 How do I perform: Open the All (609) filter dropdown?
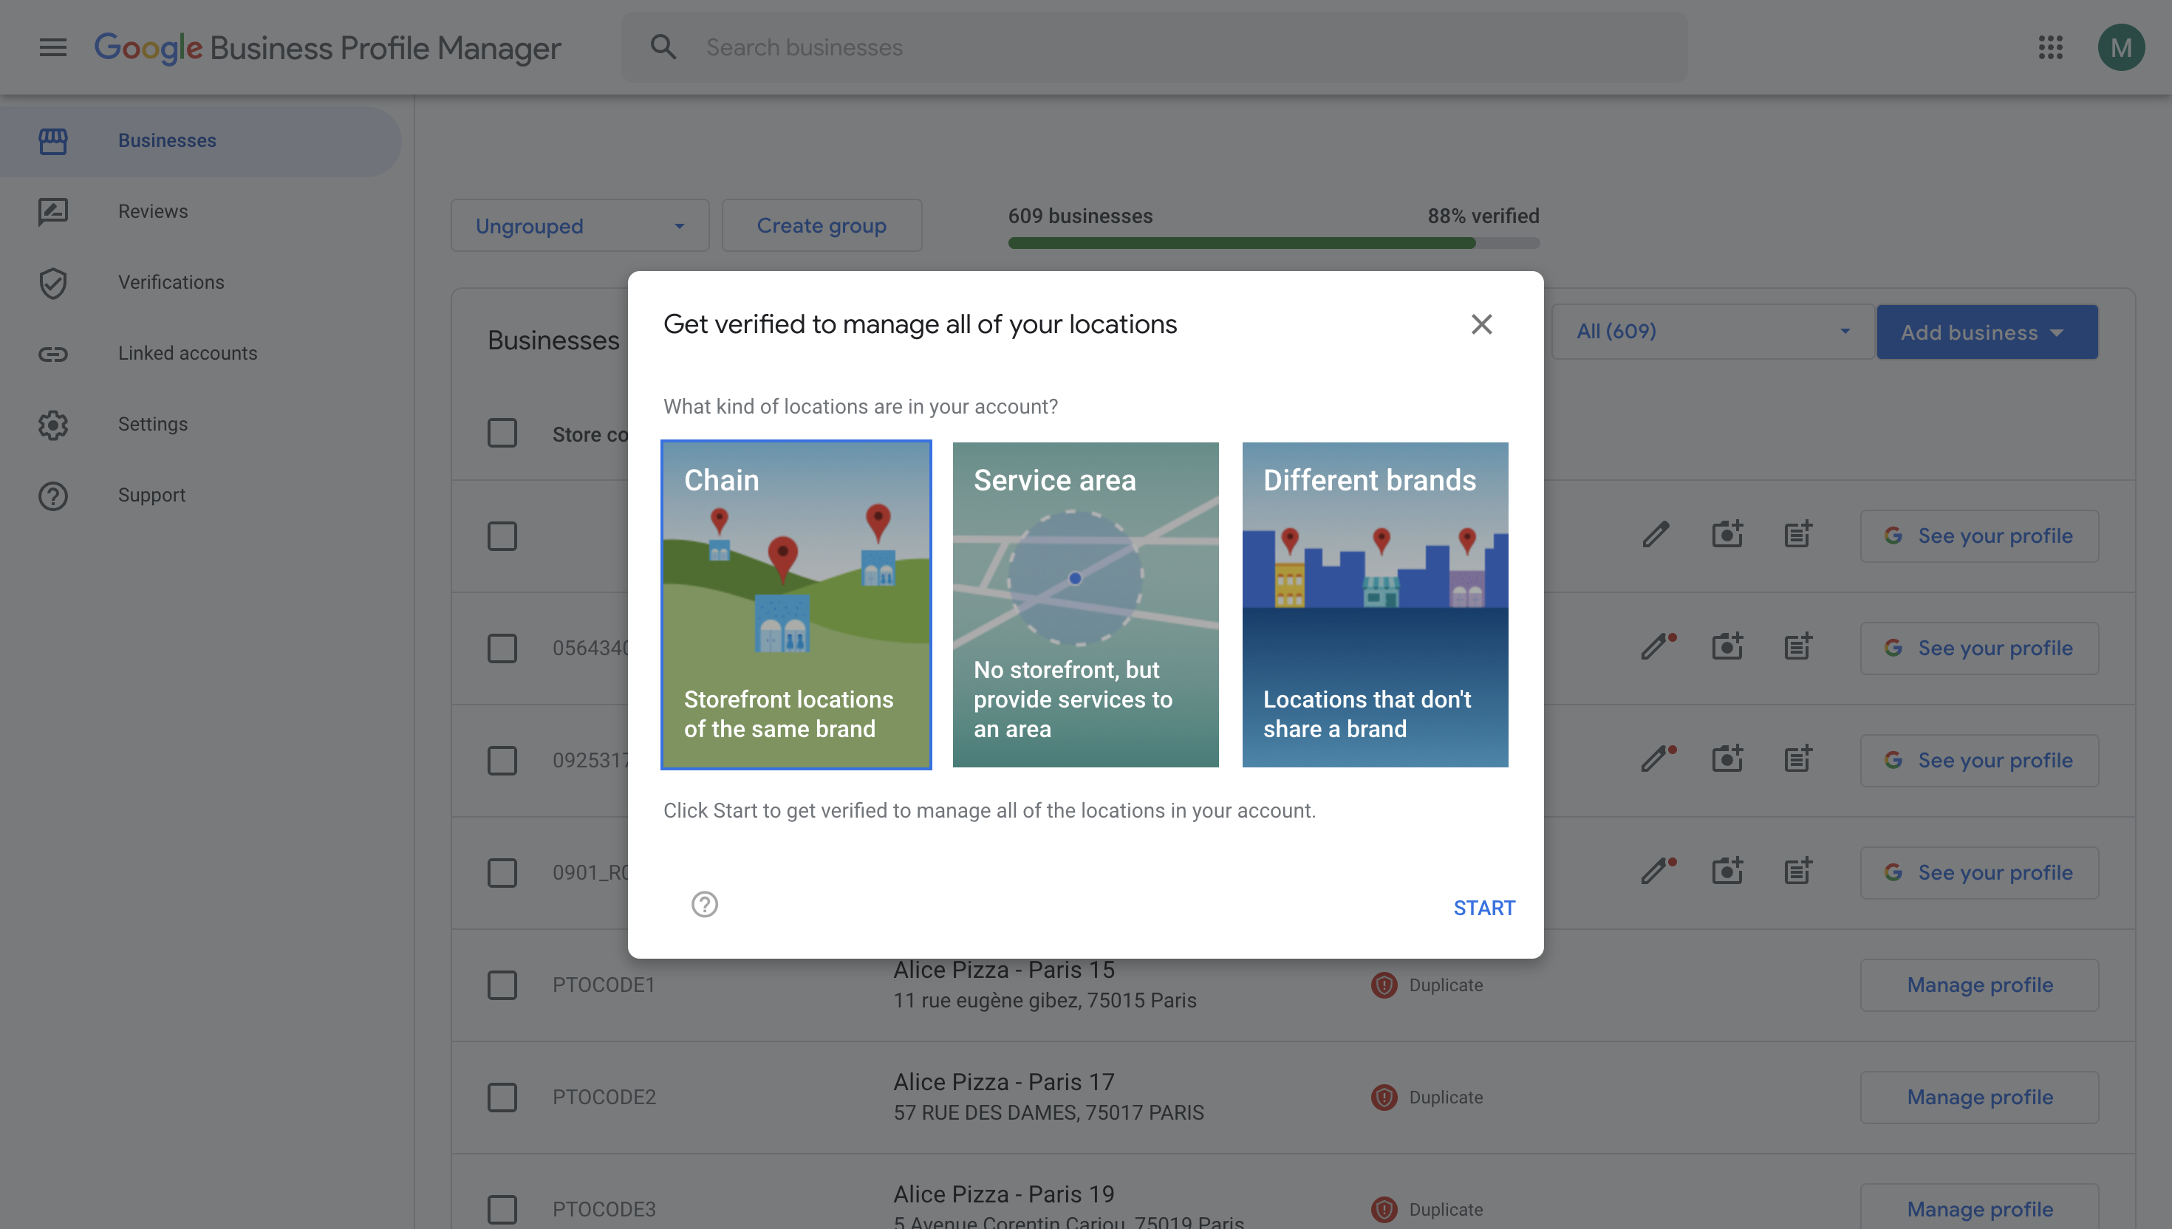pyautogui.click(x=1712, y=332)
